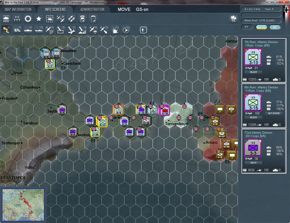The height and width of the screenshot is (223, 290).
Task: Select the 9=27 yellow-highlighted unit stack
Action: pyautogui.click(x=102, y=122)
